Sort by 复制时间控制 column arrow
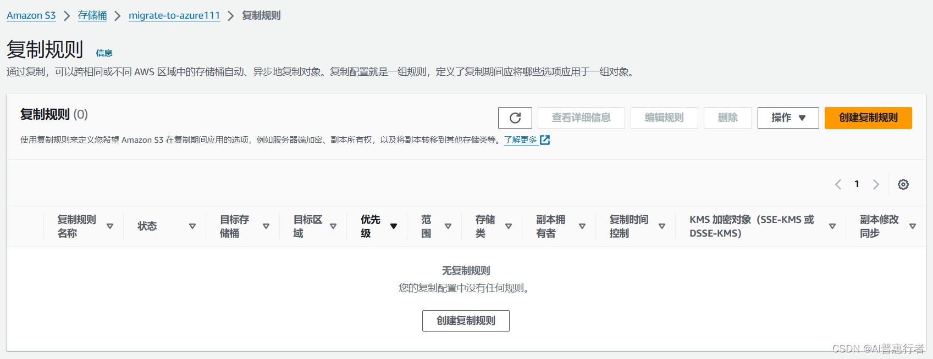The width and height of the screenshot is (933, 359). (x=662, y=226)
